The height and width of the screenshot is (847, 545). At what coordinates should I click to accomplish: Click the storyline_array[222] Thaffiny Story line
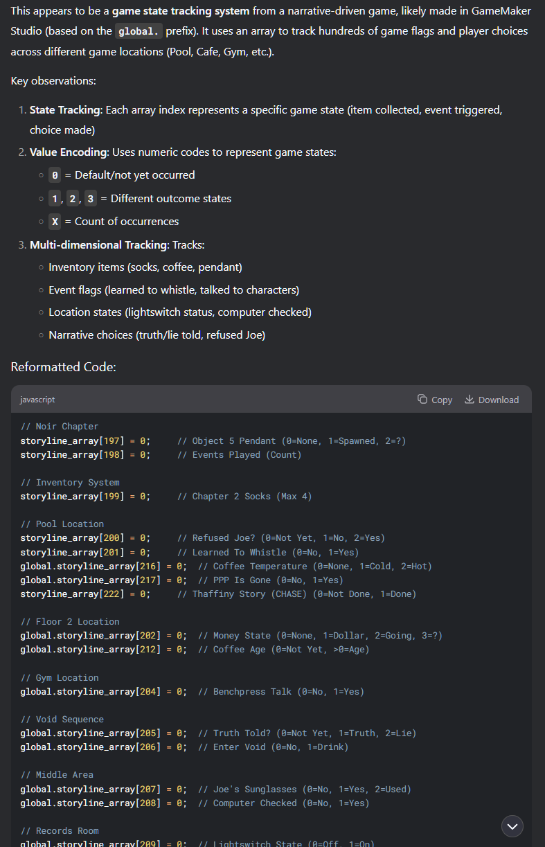point(218,594)
